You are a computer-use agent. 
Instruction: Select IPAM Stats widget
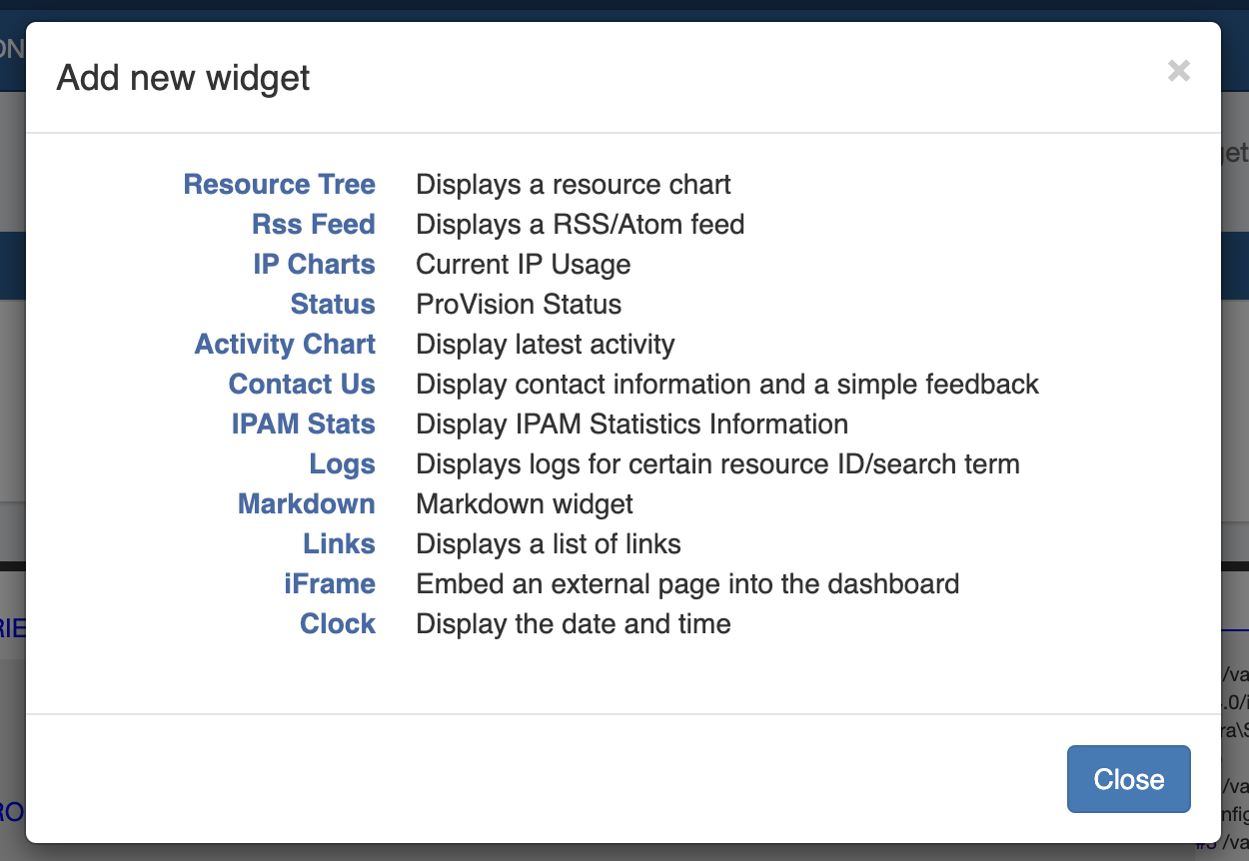click(x=303, y=425)
